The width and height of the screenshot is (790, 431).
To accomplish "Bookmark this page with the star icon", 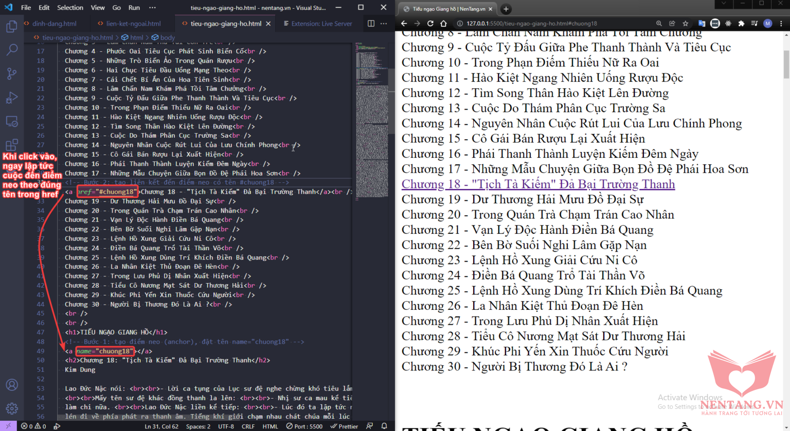I will tap(685, 24).
